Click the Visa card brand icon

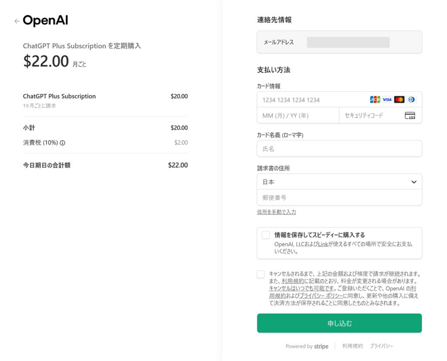coord(387,100)
